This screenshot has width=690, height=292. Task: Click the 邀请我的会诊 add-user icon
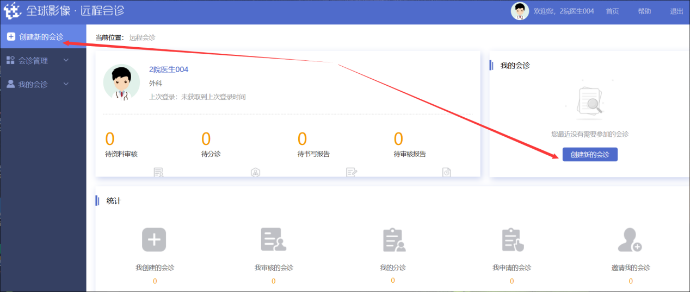tap(630, 239)
